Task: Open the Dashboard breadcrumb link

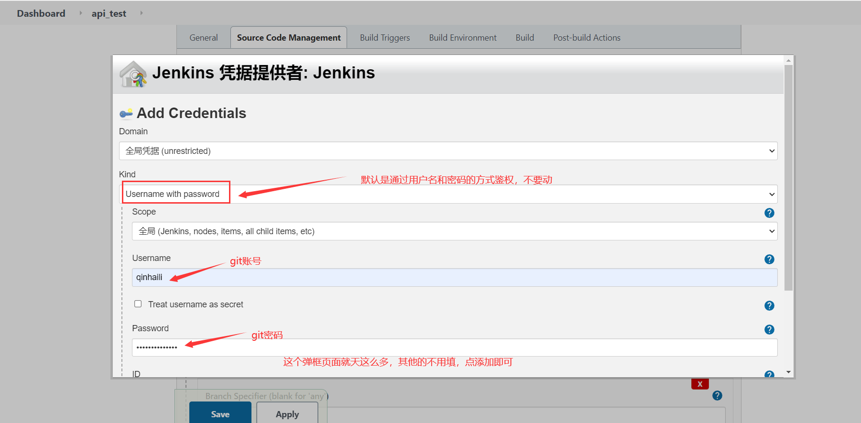Action: 41,13
